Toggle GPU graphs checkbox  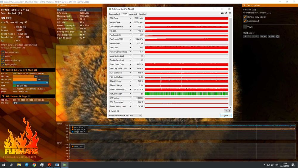coord(3,64)
